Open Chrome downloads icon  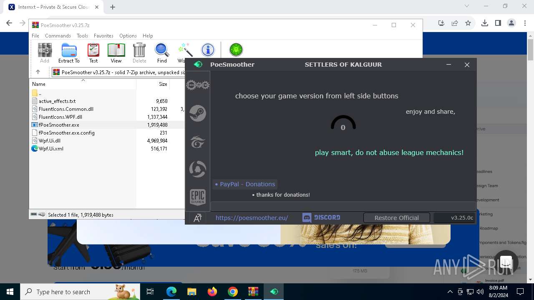[484, 23]
